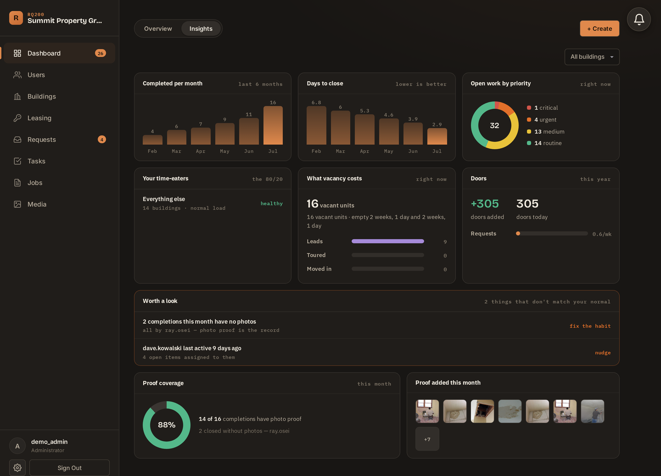Click the nudge link for dave.kowalski
This screenshot has height=476, width=661.
pos(603,353)
